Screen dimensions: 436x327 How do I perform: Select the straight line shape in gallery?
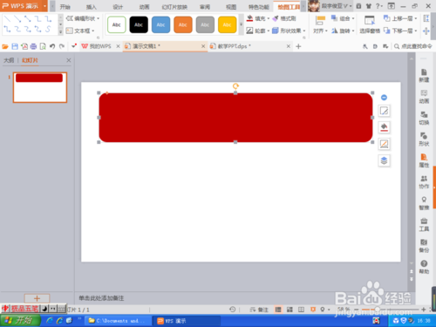(x=8, y=19)
